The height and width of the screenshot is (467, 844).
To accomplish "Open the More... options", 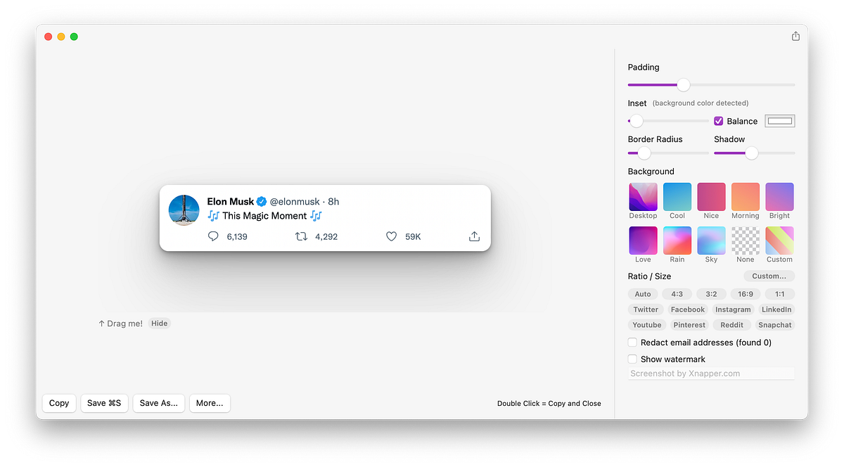I will [210, 403].
